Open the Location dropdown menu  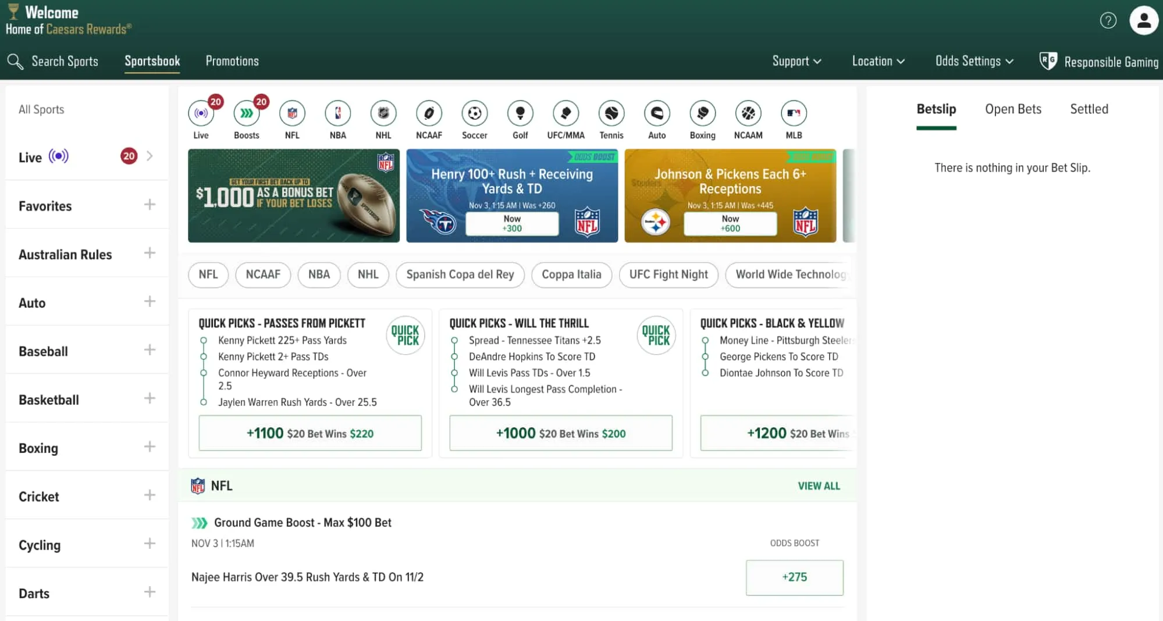tap(878, 61)
